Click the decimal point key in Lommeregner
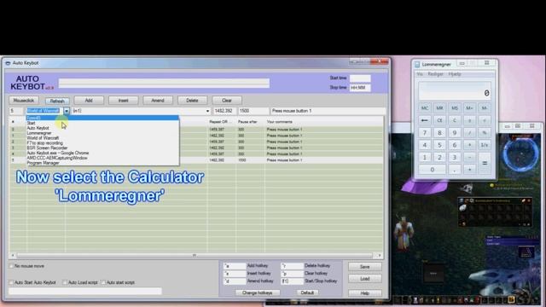This screenshot has width=546, height=307. (455, 170)
